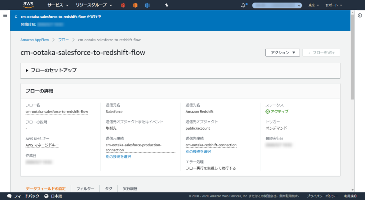The image size is (365, 200).
Task: Click the Amazon Redshift destination value
Action: point(200,112)
